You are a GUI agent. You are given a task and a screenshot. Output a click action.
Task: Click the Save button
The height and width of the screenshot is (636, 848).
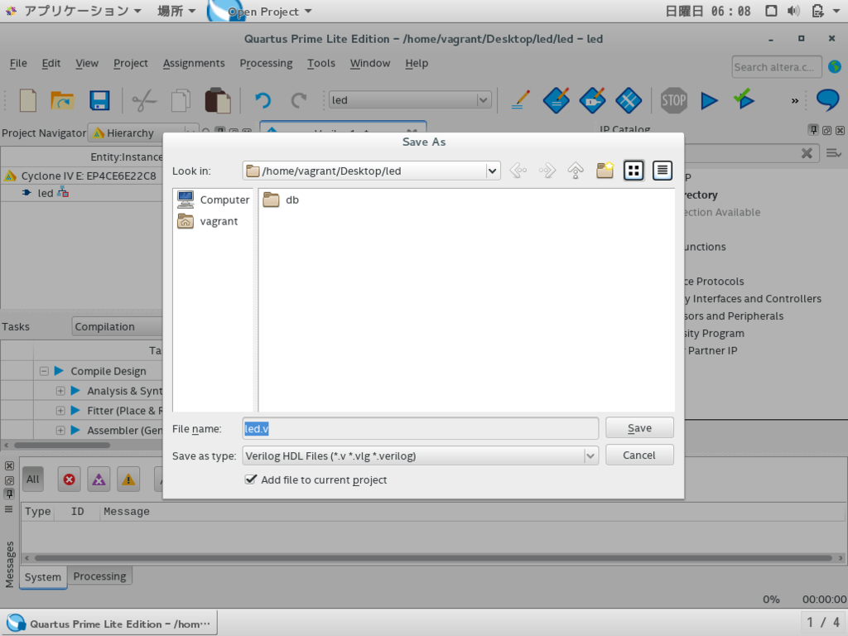[639, 428]
